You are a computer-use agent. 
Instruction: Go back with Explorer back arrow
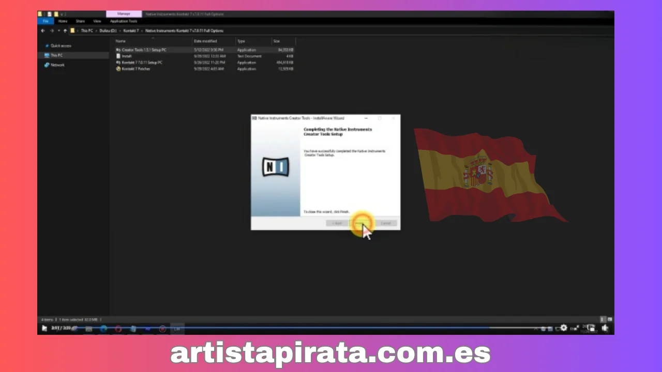[43, 30]
